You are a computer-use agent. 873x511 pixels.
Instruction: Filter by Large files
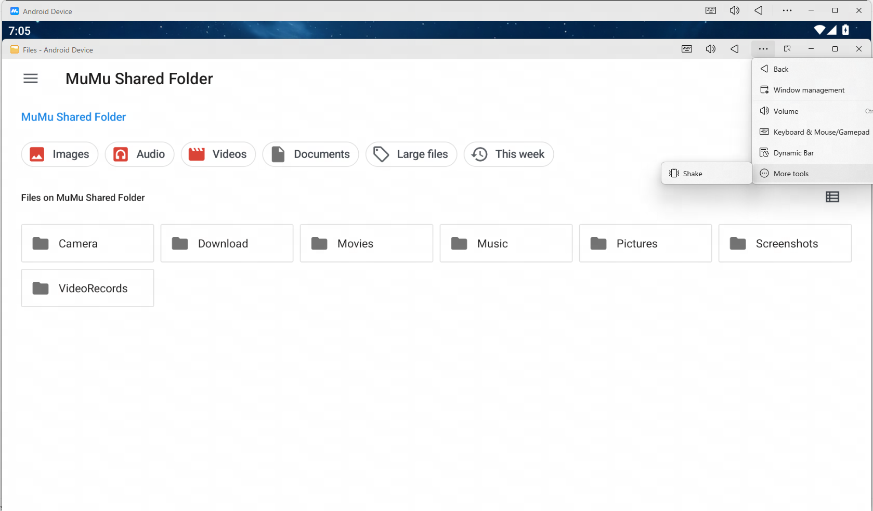click(411, 154)
